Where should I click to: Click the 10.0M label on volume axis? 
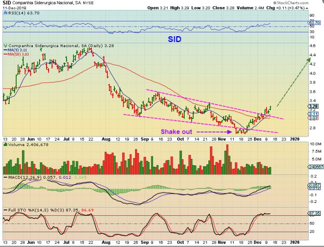point(316,144)
